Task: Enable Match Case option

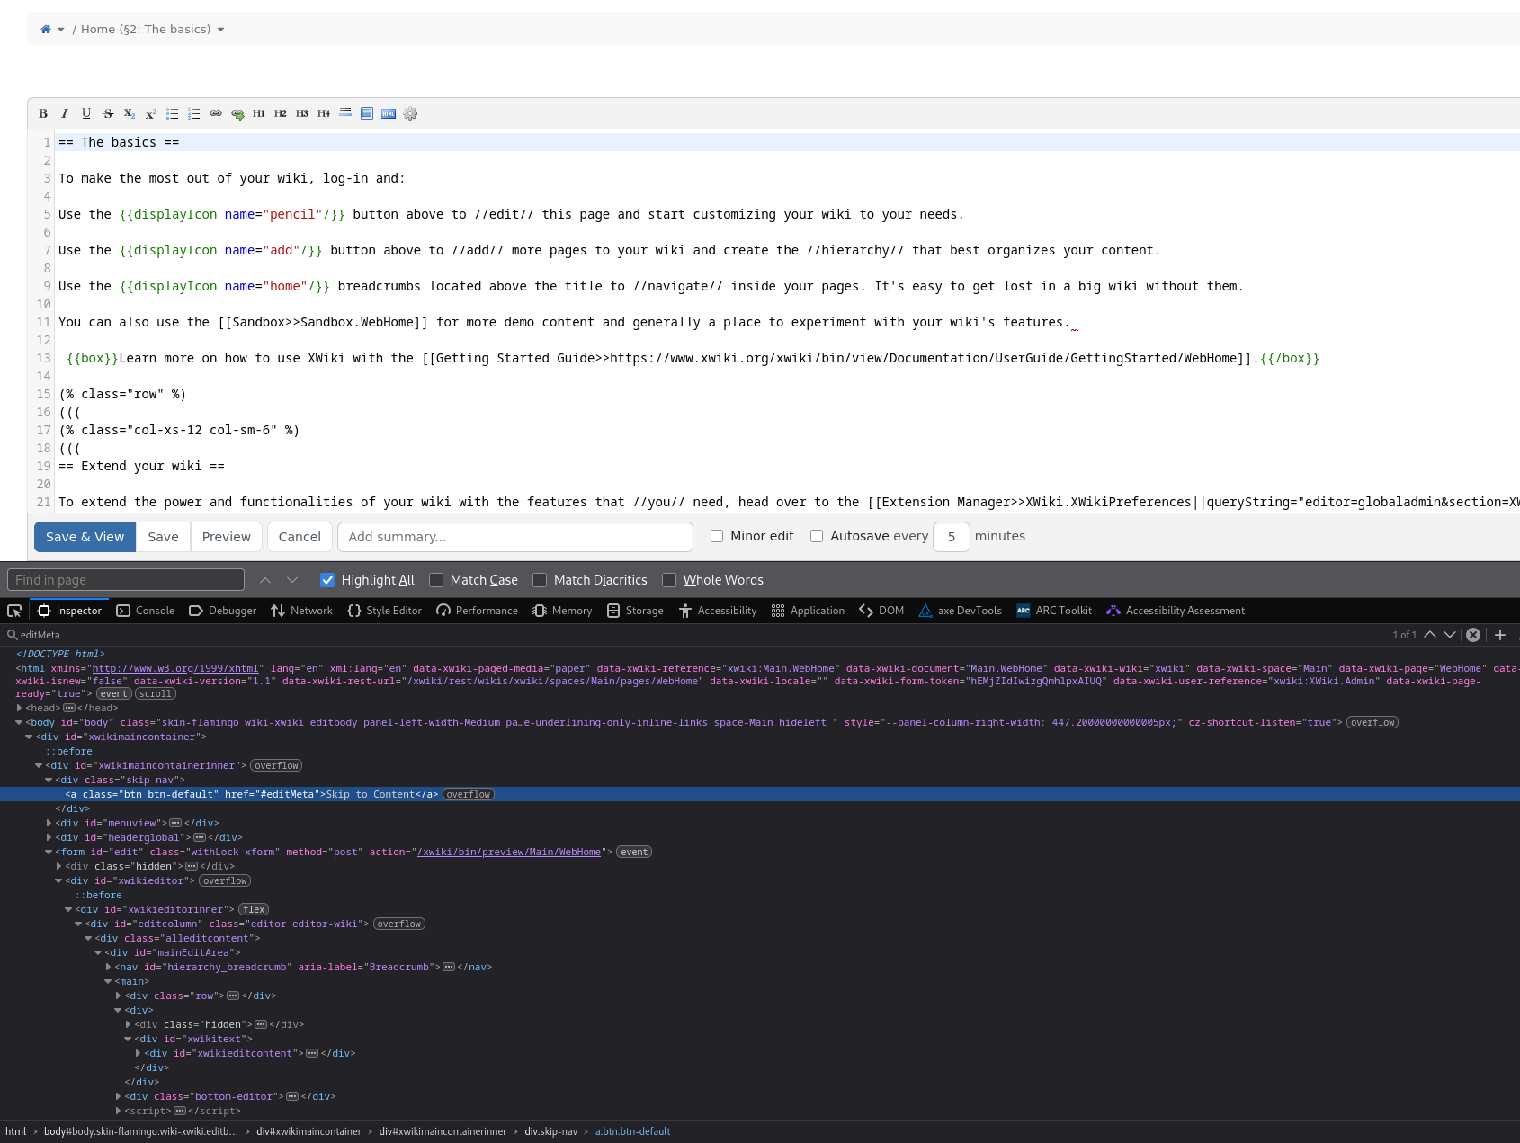Action: [436, 580]
